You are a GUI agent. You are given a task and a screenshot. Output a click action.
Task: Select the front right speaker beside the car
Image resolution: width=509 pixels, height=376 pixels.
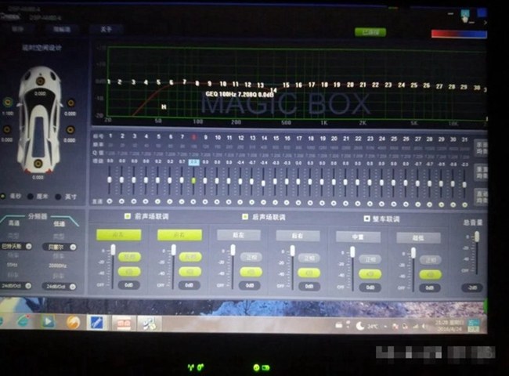70,103
